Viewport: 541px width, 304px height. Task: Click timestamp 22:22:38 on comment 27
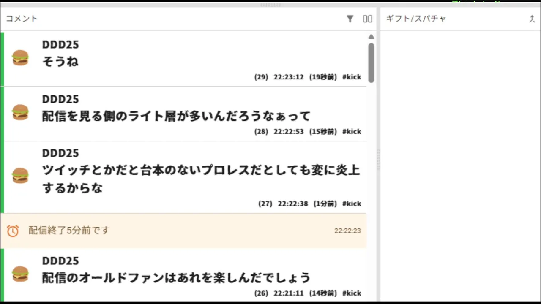293,204
